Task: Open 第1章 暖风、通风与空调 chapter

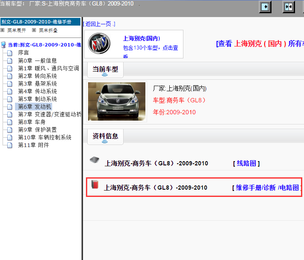Action: [48, 68]
